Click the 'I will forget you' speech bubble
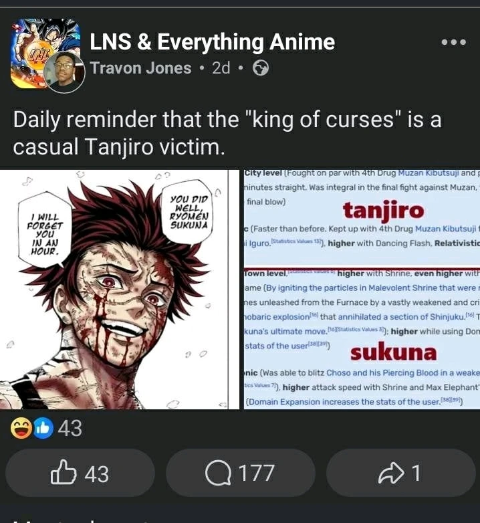The height and width of the screenshot is (523, 480). [45, 233]
